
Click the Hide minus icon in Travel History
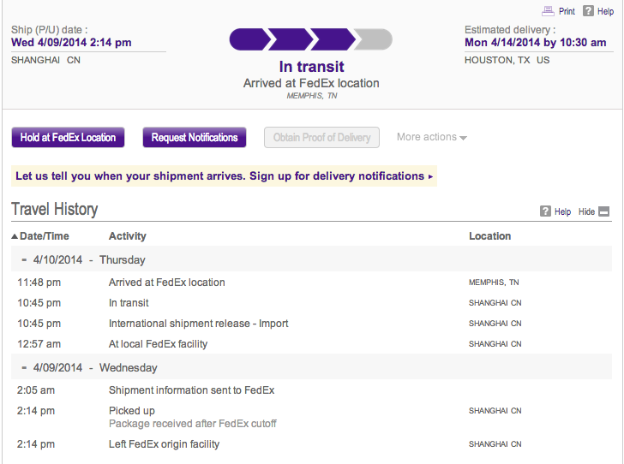(x=603, y=211)
